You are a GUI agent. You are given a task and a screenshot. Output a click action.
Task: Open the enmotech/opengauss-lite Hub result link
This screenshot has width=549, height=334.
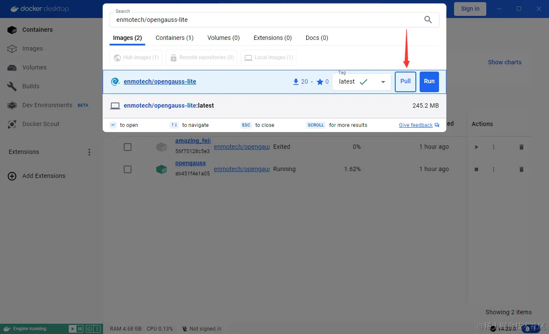click(x=160, y=81)
